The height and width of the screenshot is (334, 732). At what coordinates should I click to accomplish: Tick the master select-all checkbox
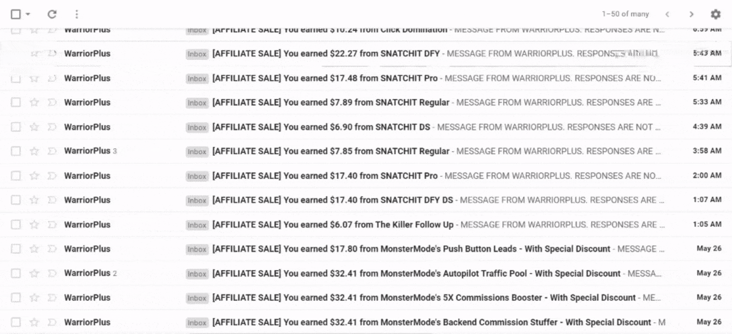click(x=16, y=15)
